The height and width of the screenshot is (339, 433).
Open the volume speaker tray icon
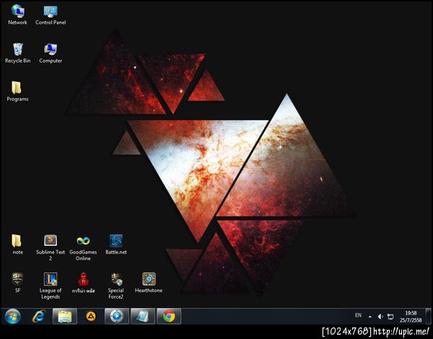pyautogui.click(x=380, y=317)
